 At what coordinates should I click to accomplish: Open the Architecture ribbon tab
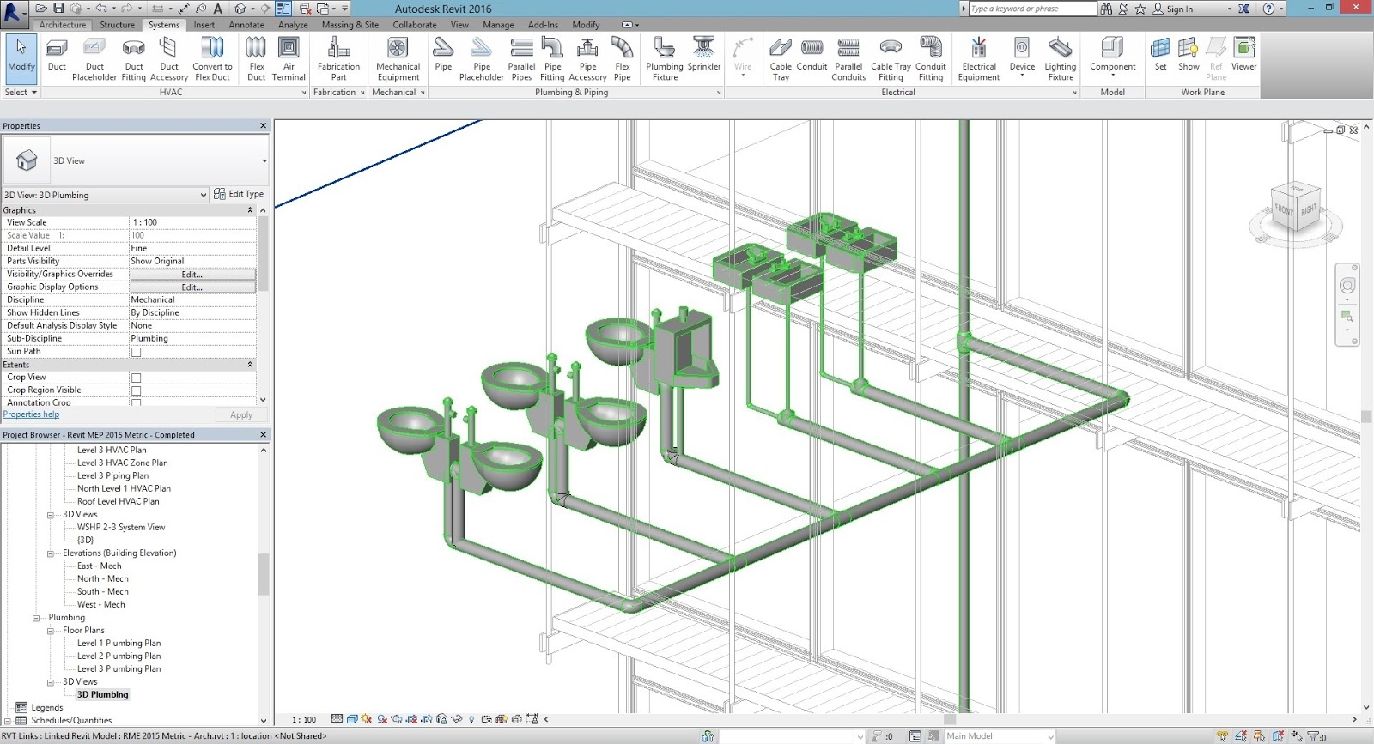pos(63,25)
